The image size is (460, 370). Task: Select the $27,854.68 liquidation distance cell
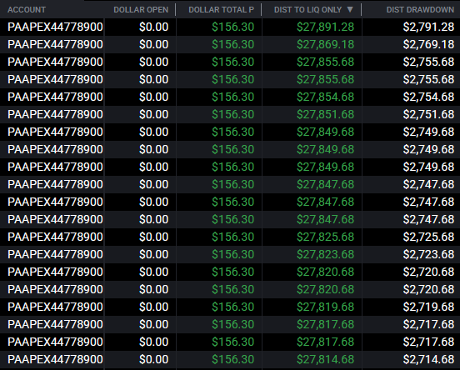pos(325,97)
